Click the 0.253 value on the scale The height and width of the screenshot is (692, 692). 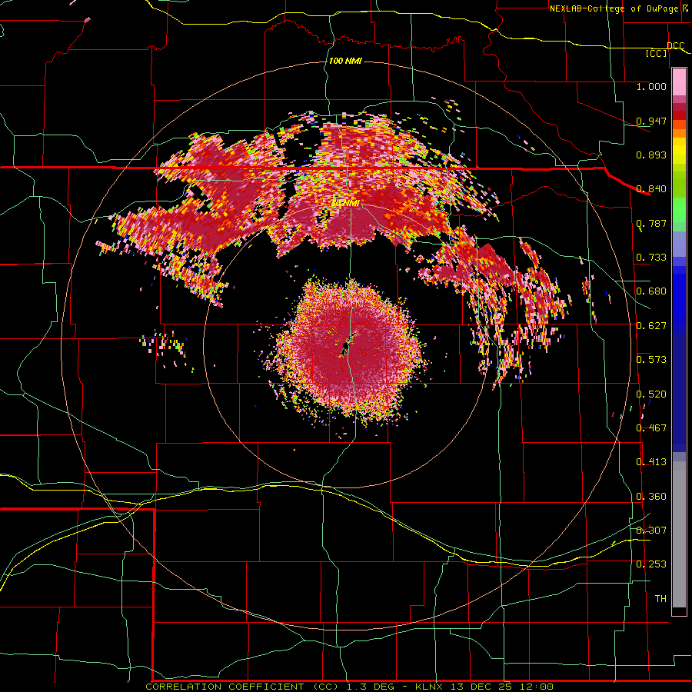tap(651, 564)
